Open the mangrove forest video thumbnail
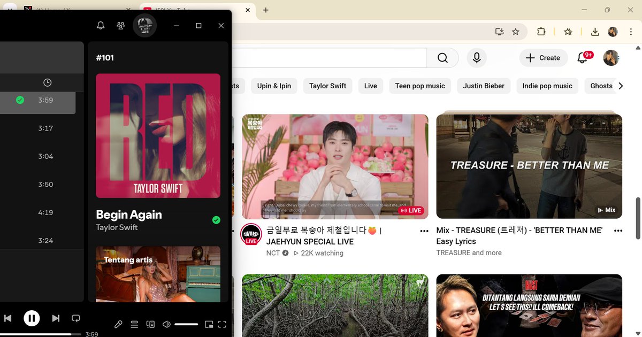This screenshot has width=642, height=337. click(x=335, y=305)
